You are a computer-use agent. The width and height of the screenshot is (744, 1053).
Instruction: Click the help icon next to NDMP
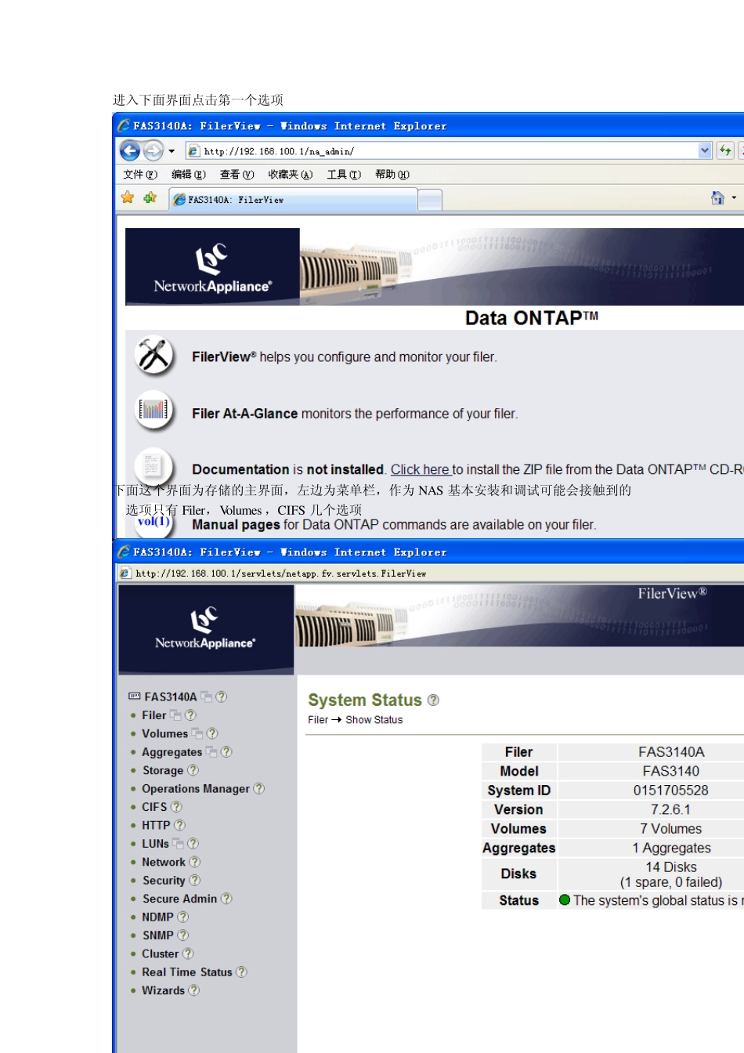click(182, 917)
